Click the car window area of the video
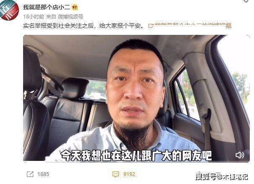This screenshot has height=184, width=254. pos(186,96)
